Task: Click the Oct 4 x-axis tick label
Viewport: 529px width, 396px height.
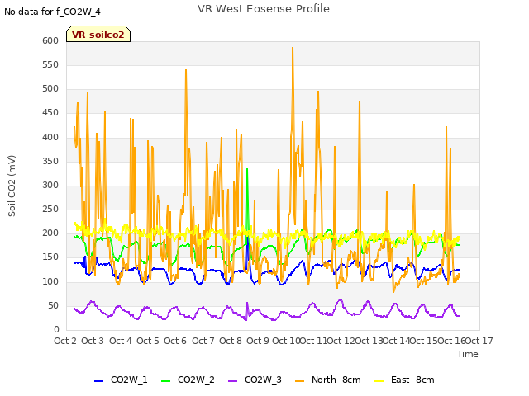Action: [121, 341]
